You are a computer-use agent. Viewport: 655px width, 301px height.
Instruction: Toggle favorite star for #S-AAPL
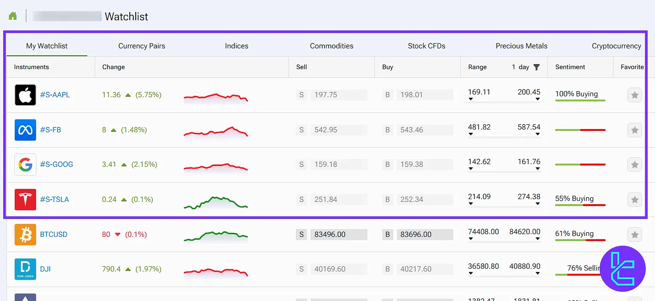(635, 95)
